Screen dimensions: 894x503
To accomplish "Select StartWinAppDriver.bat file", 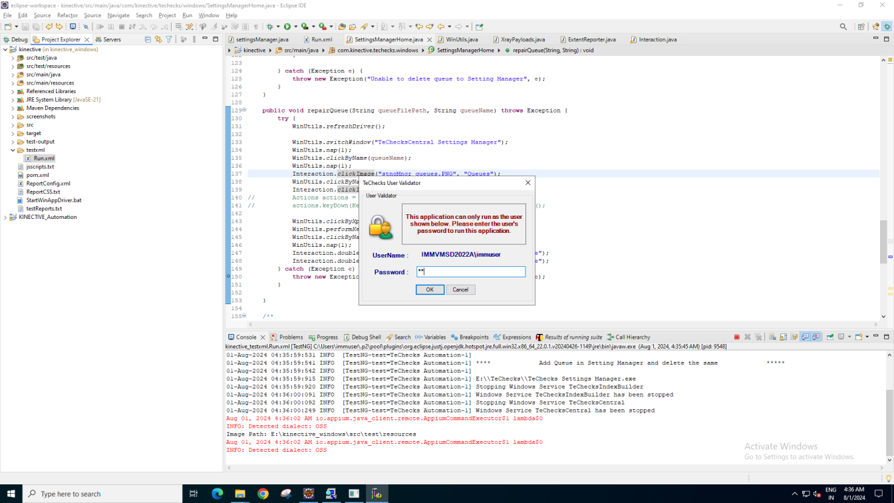I will [54, 200].
